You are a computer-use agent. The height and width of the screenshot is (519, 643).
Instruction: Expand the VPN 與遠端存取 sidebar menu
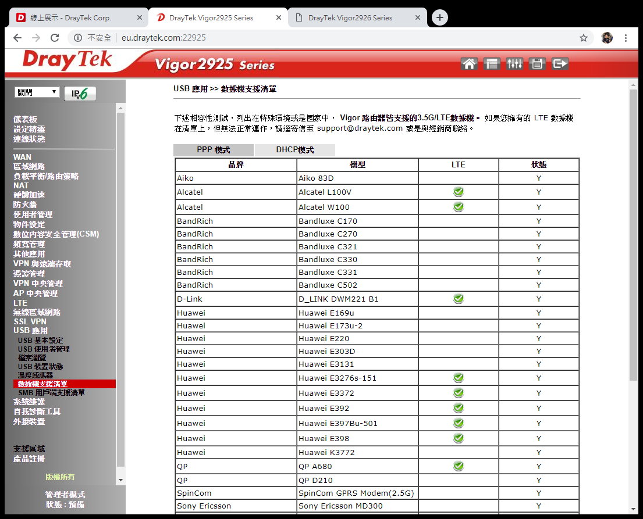click(x=42, y=264)
